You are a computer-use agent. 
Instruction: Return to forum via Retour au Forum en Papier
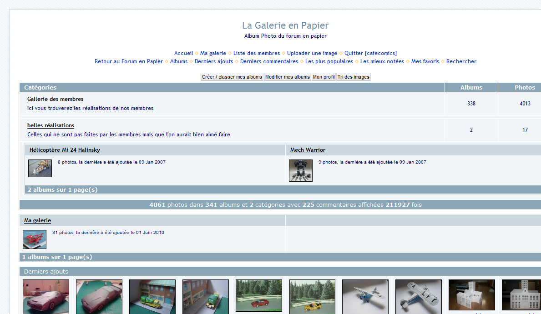point(129,61)
